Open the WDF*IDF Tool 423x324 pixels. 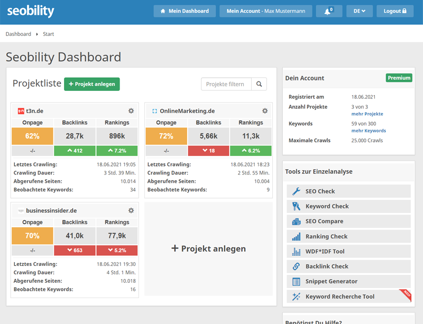pos(348,251)
